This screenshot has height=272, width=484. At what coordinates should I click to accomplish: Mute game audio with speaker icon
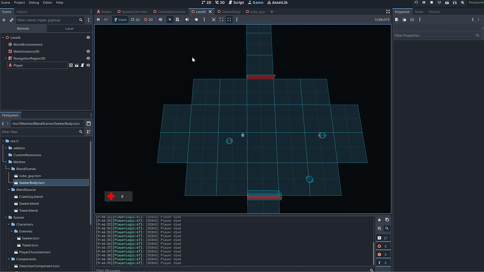click(187, 19)
